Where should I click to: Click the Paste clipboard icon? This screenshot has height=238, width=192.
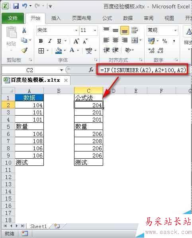(x=11, y=32)
